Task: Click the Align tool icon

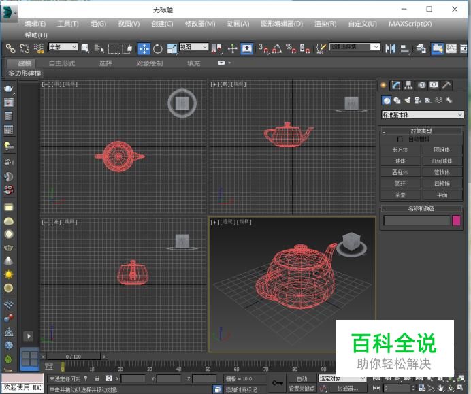Action: coord(404,48)
